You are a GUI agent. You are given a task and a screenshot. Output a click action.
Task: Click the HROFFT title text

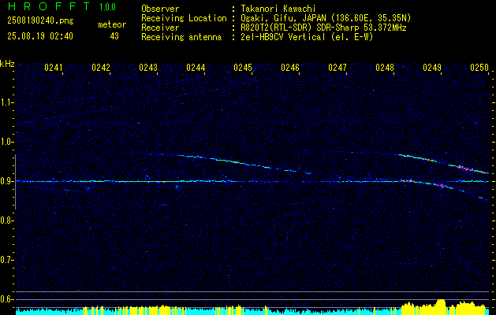tap(49, 6)
